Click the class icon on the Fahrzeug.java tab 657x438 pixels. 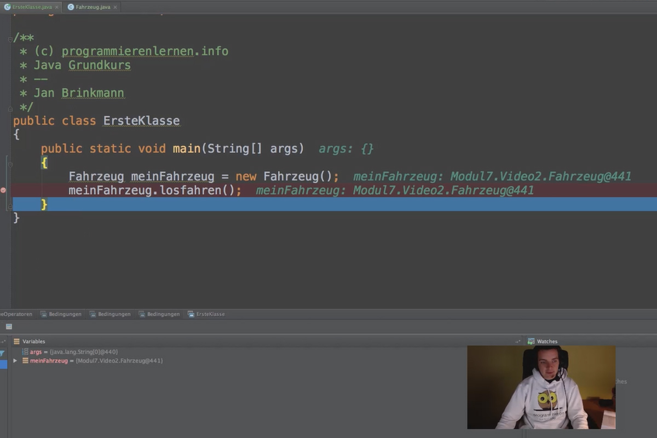[71, 7]
